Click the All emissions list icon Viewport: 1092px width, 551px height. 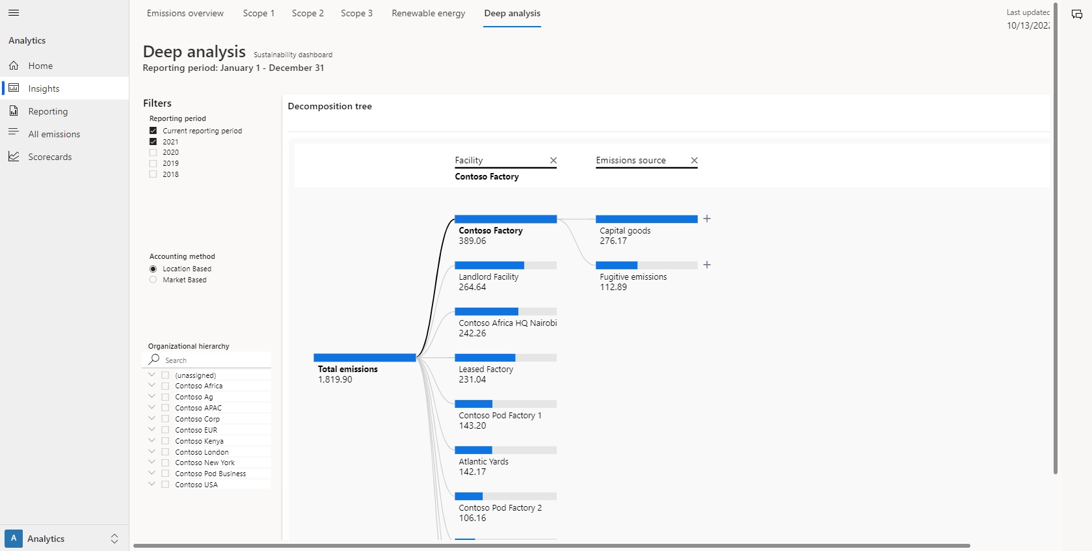[14, 132]
